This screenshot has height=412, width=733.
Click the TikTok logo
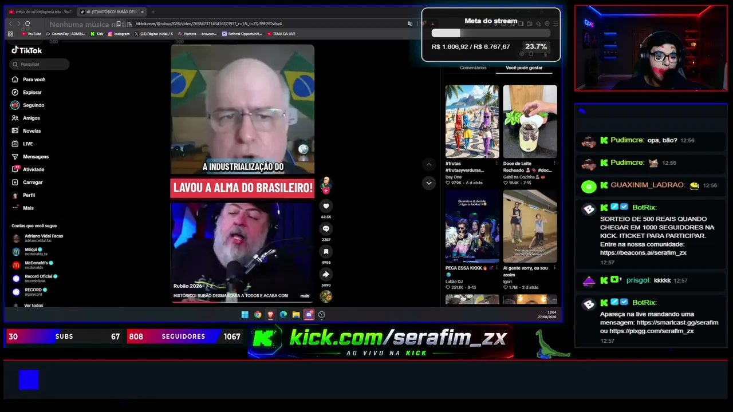tap(27, 50)
